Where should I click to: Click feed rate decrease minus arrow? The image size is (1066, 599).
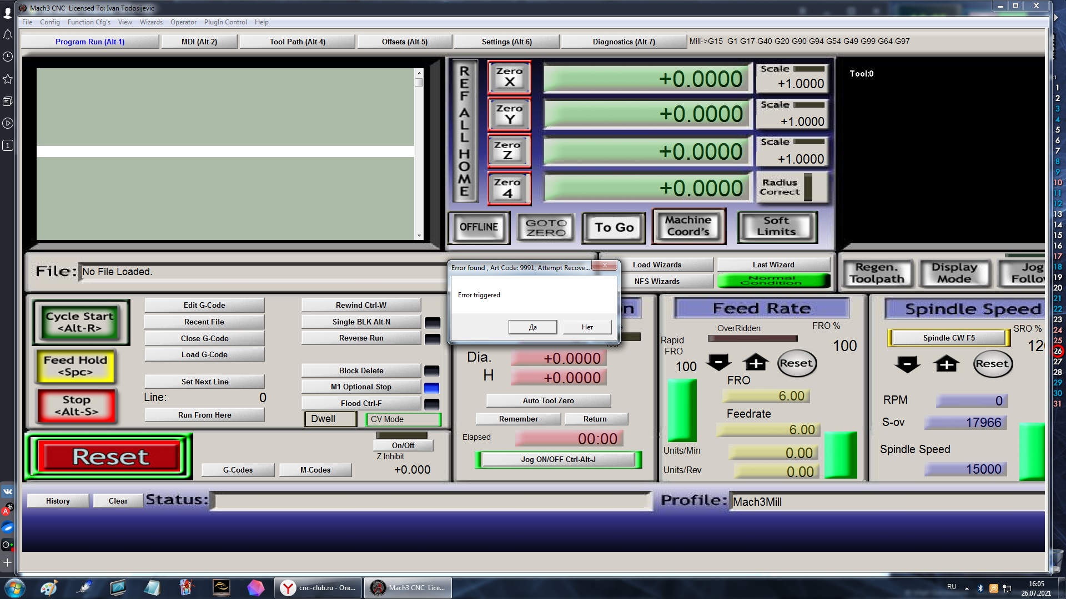(718, 363)
